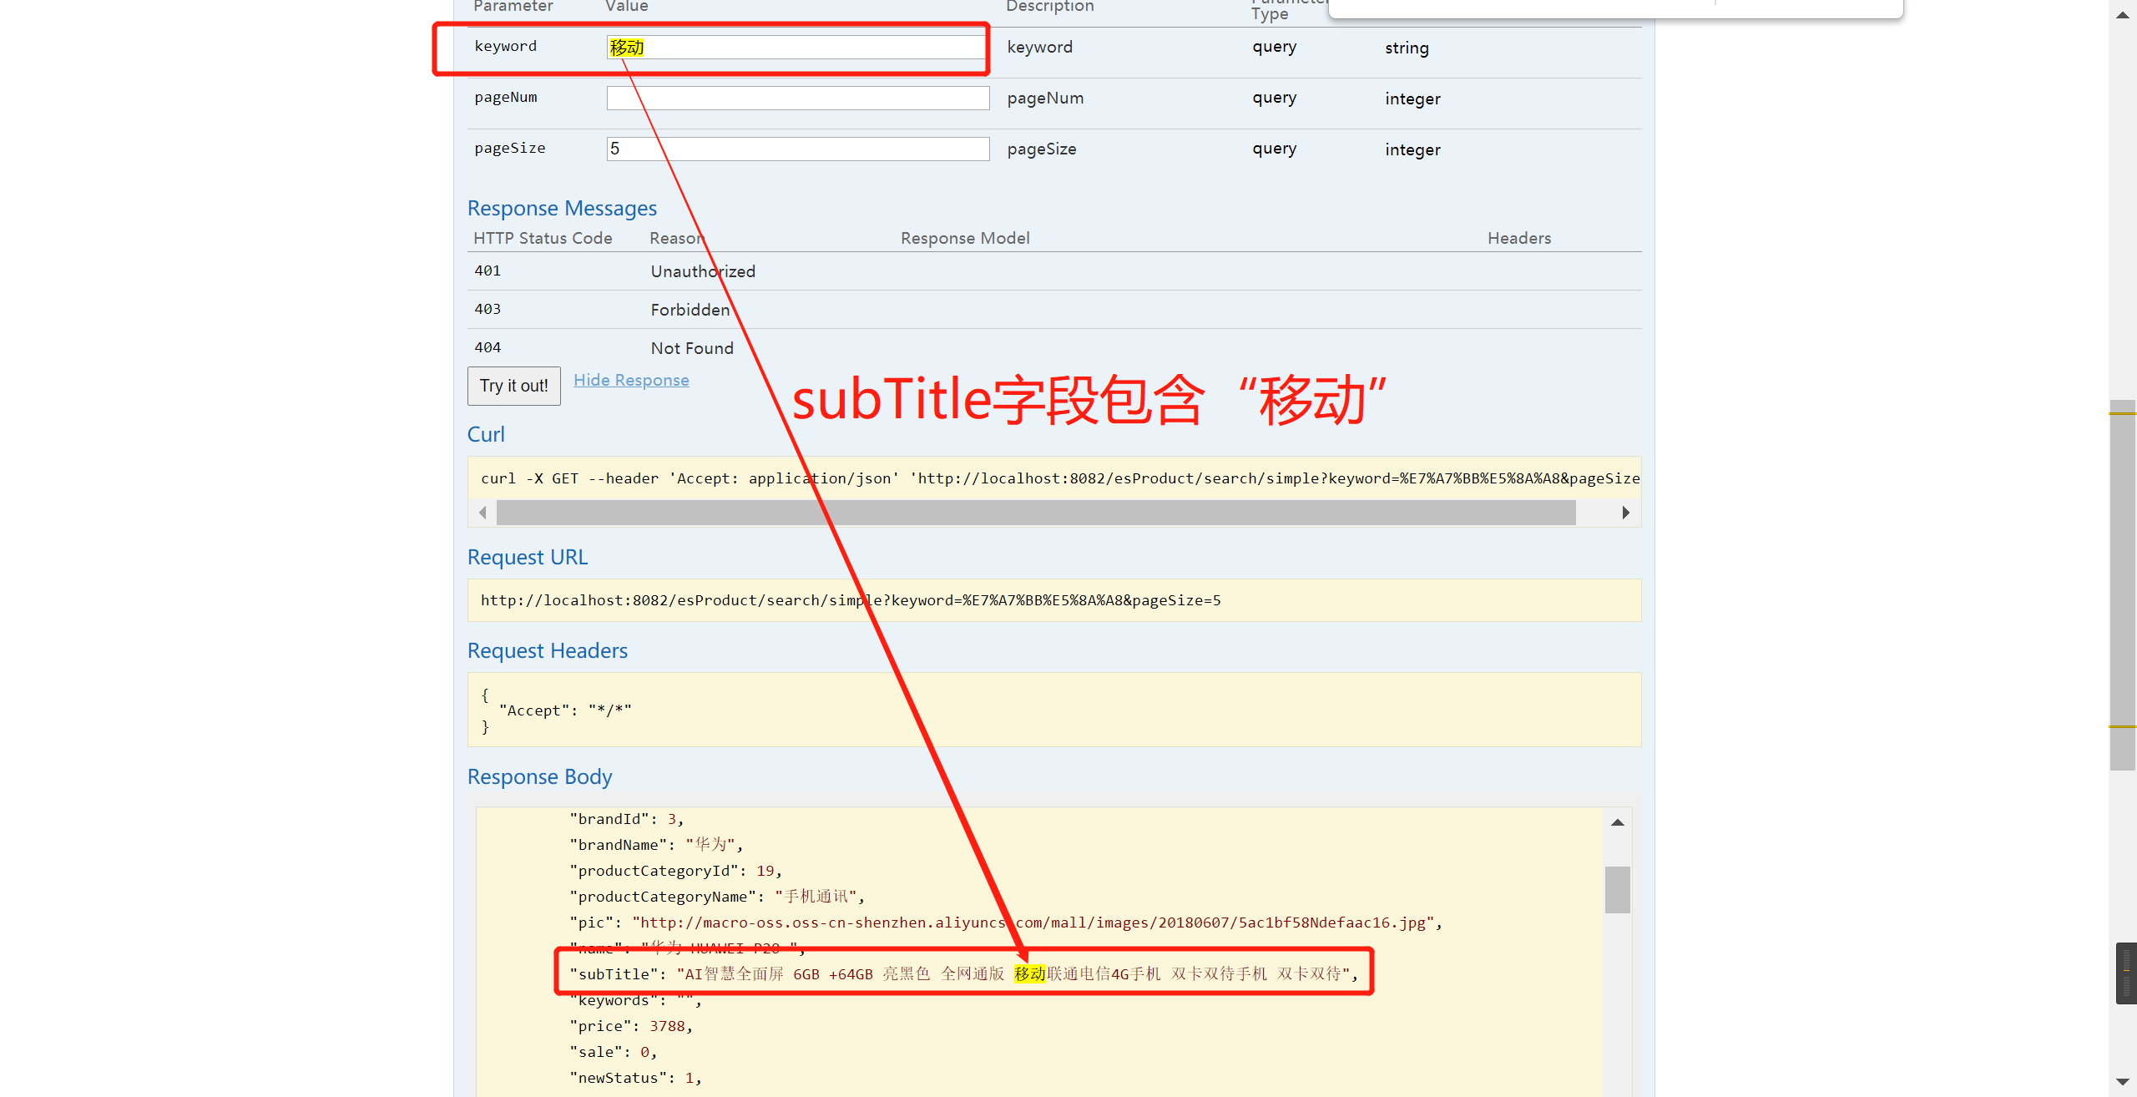Click the Try it out! button

point(513,386)
